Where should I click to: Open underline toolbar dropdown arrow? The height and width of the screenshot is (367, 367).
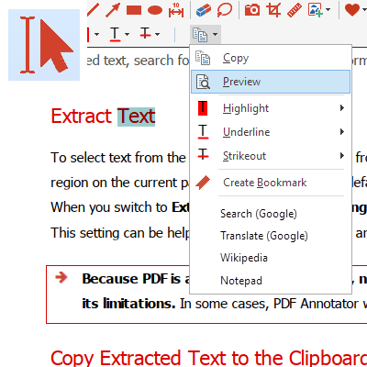click(x=127, y=34)
